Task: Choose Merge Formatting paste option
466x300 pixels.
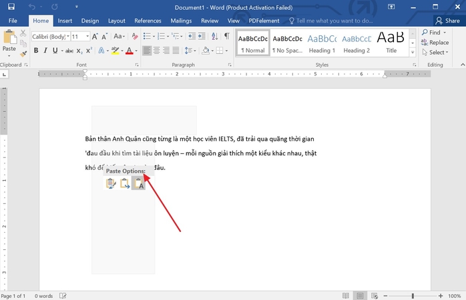Action: [125, 183]
